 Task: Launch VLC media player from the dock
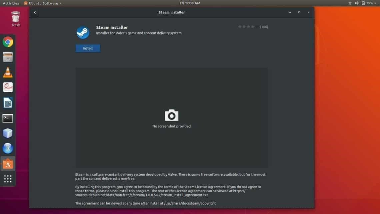[x=8, y=72]
